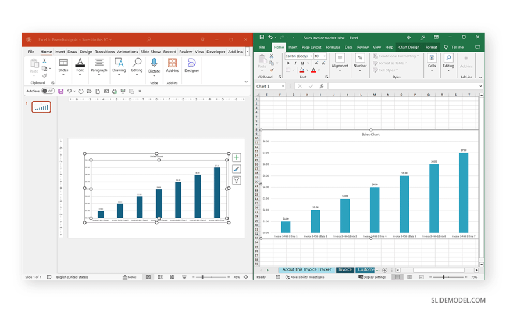Click Display Settings in Excel status bar
This screenshot has width=506, height=313.
[x=372, y=277]
